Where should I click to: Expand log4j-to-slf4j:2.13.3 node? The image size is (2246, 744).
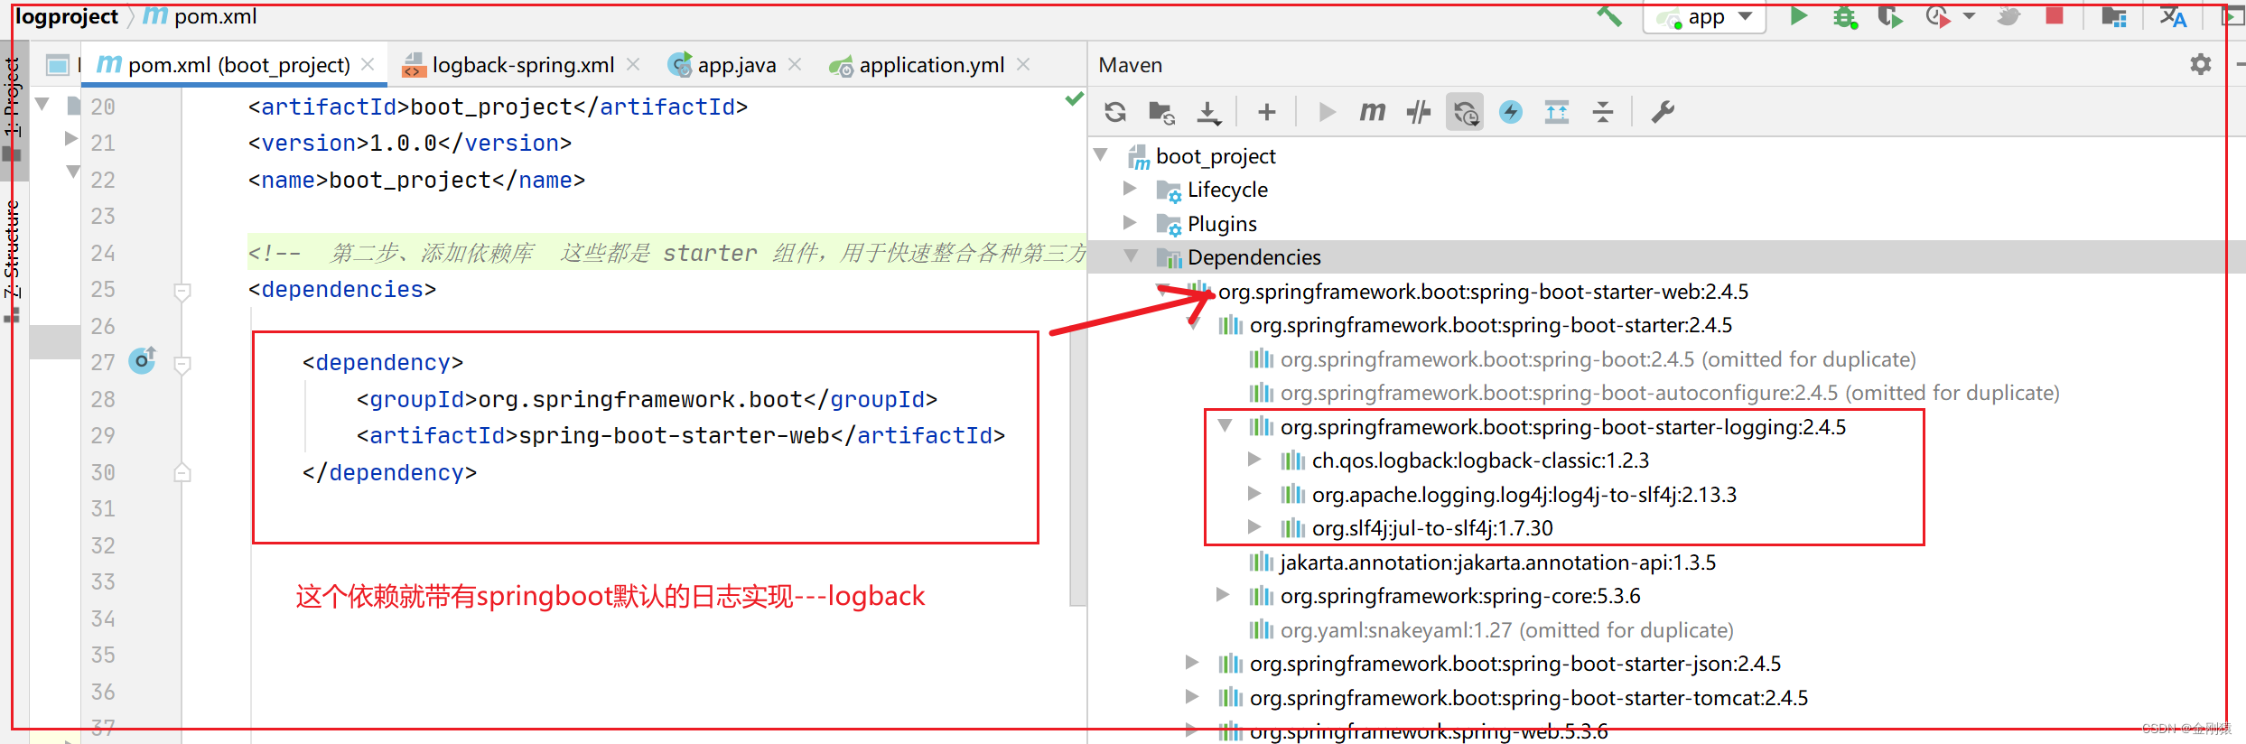(1253, 493)
